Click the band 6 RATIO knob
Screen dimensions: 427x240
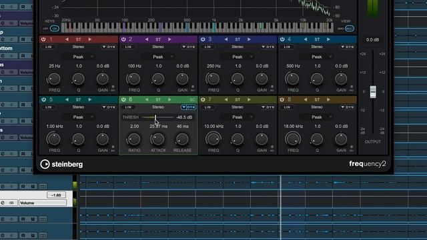point(133,139)
